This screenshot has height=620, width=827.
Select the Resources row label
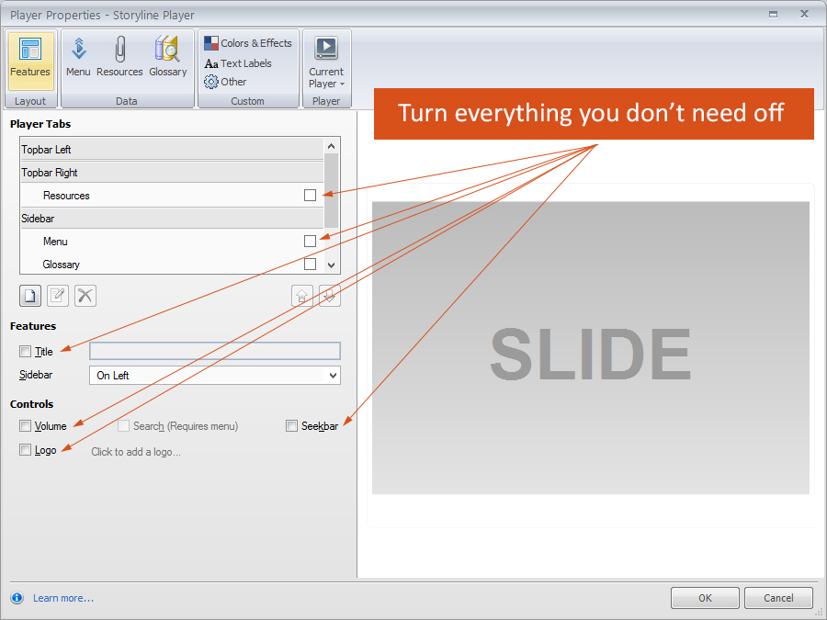coord(66,196)
